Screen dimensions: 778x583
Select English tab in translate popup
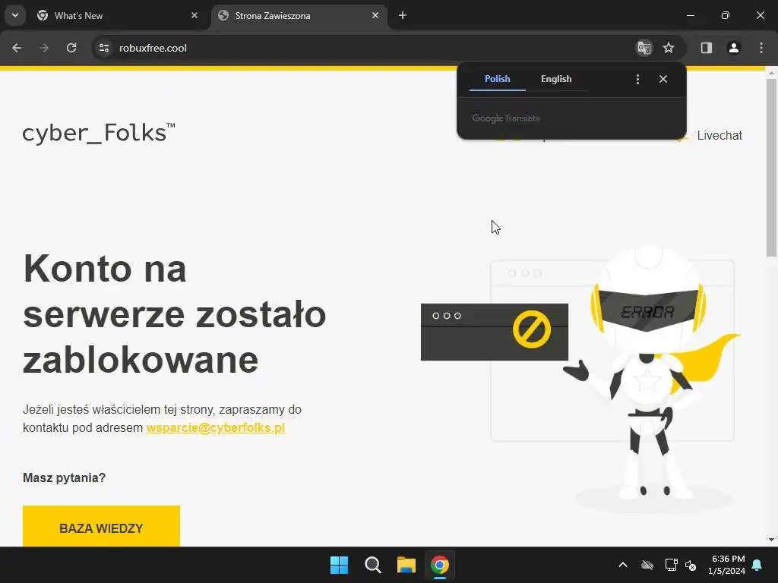tap(556, 79)
